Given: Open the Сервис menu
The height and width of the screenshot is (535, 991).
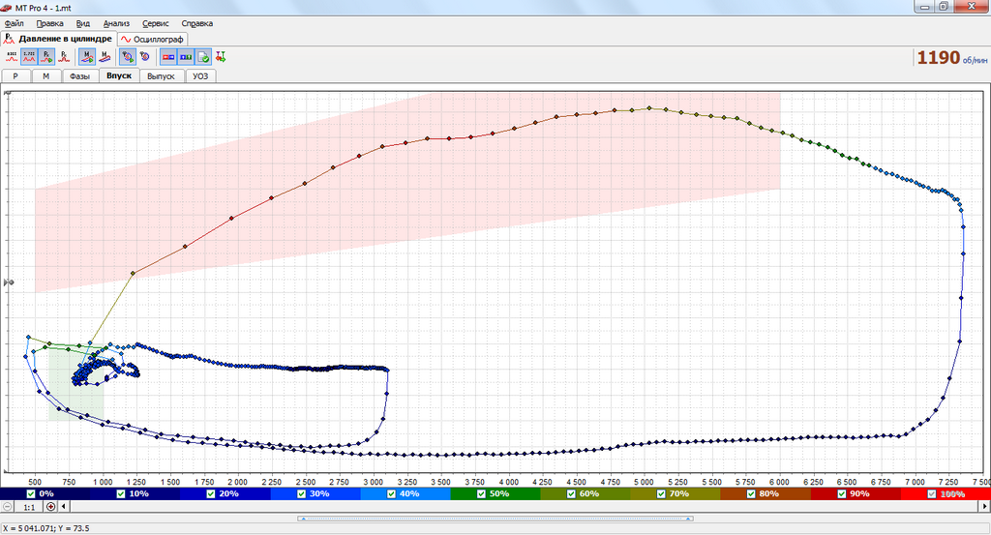Looking at the screenshot, I should (155, 22).
